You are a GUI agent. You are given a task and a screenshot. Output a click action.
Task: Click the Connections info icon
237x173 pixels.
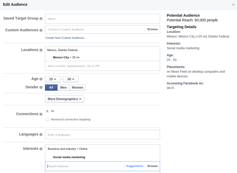[x=41, y=114]
